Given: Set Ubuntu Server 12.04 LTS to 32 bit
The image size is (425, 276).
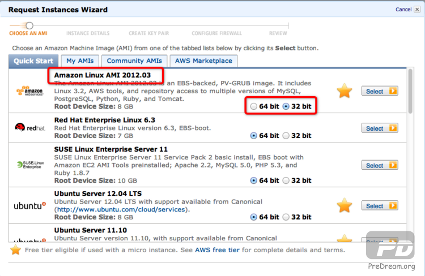Looking at the screenshot, I should pos(286,217).
